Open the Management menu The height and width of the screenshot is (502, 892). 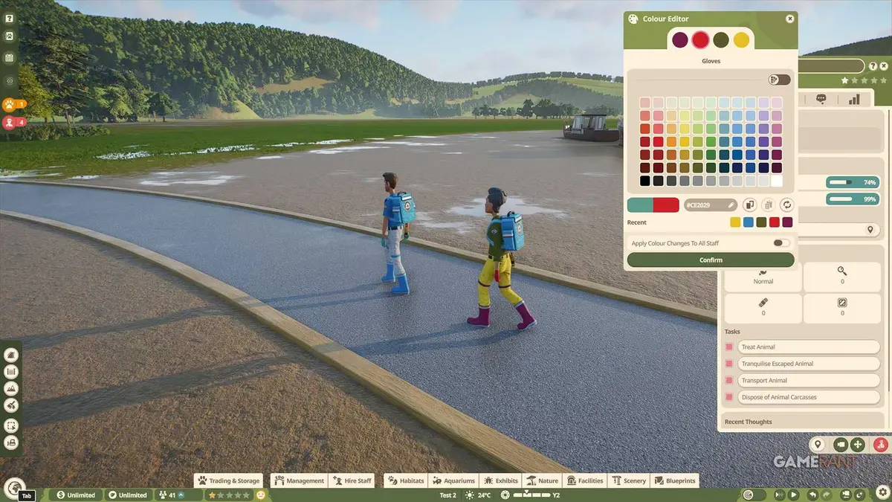pyautogui.click(x=299, y=480)
